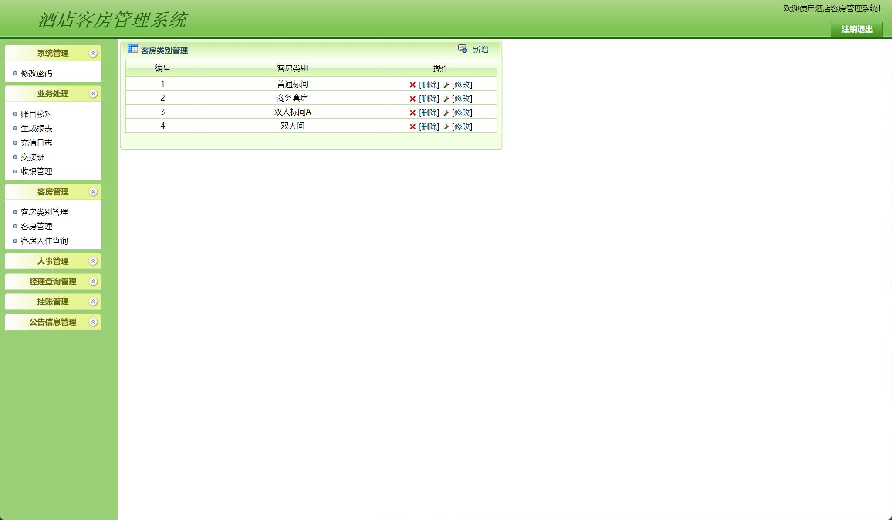Expand the 公告信息管理 section chevron
The height and width of the screenshot is (520, 892).
(x=93, y=322)
